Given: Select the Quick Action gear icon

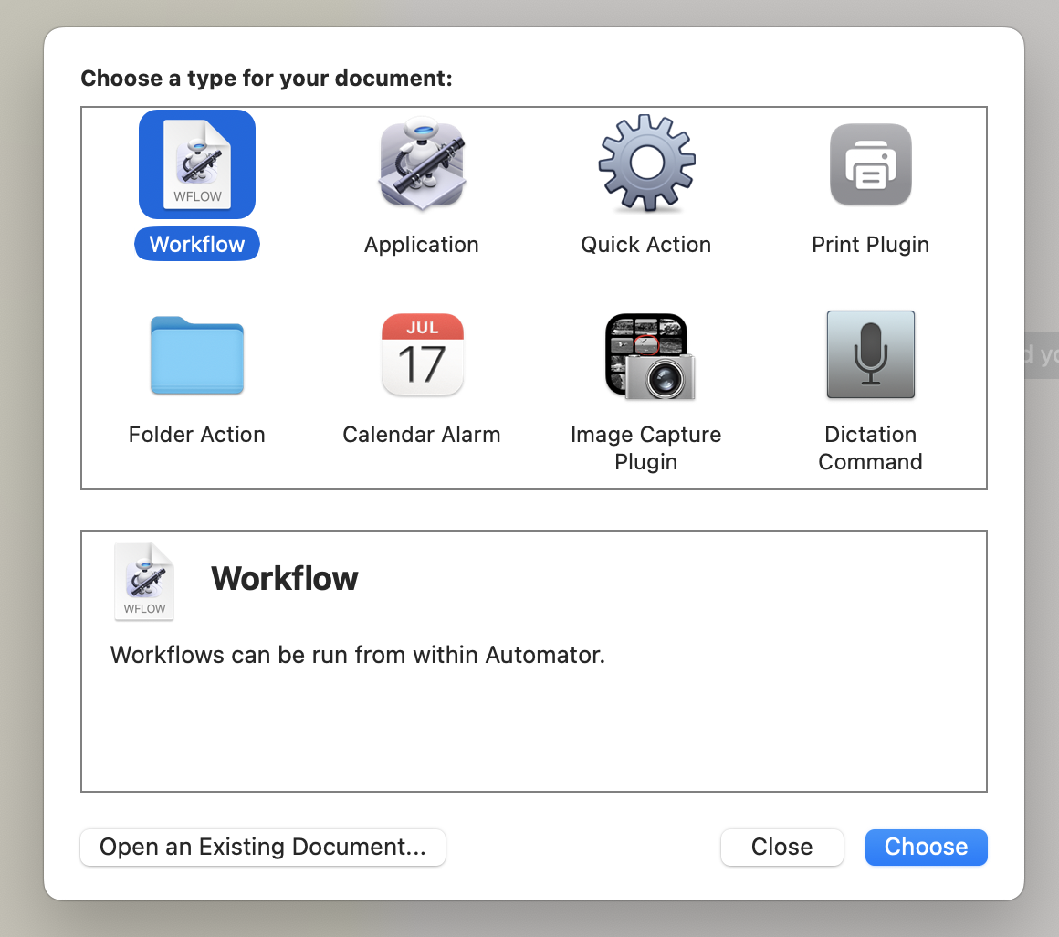Looking at the screenshot, I should tap(647, 163).
